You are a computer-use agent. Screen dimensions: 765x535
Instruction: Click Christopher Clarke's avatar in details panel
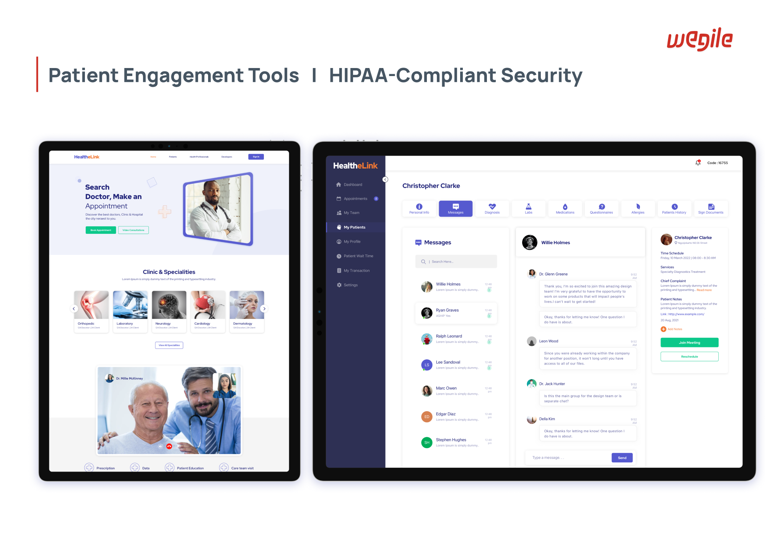(x=666, y=240)
